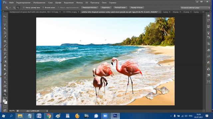Toggle Quick Mask mode

pyautogui.click(x=5, y=106)
